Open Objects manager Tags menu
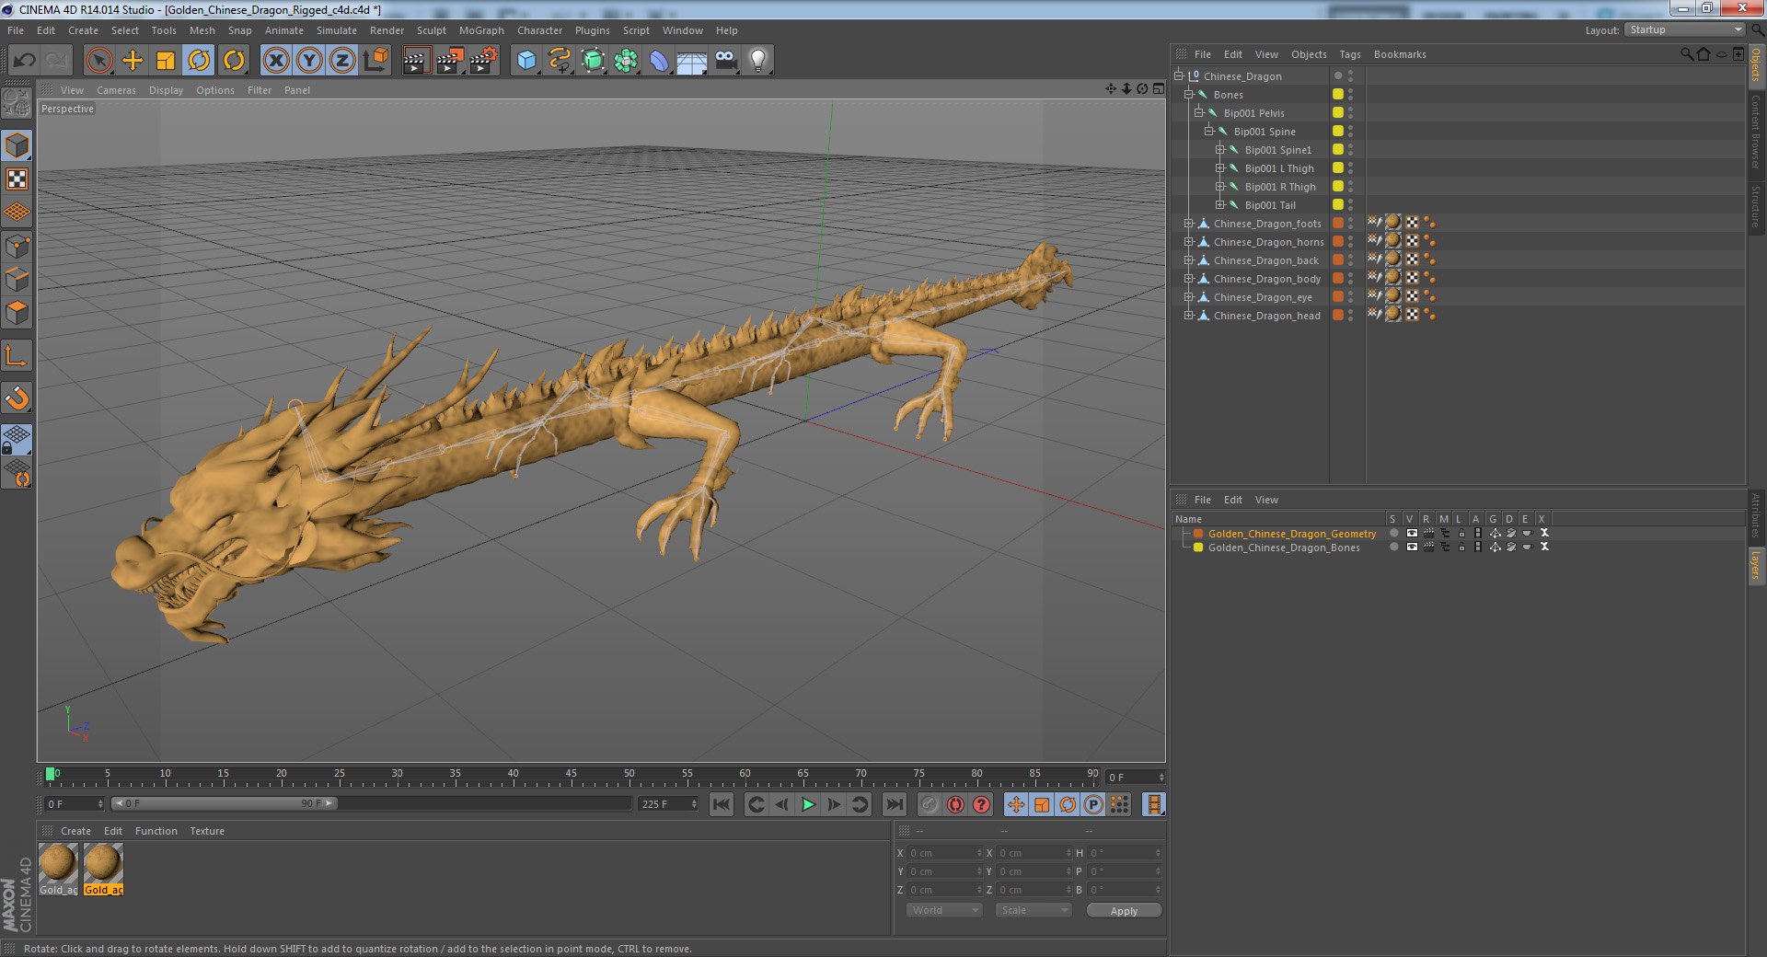Image resolution: width=1767 pixels, height=957 pixels. [x=1349, y=54]
